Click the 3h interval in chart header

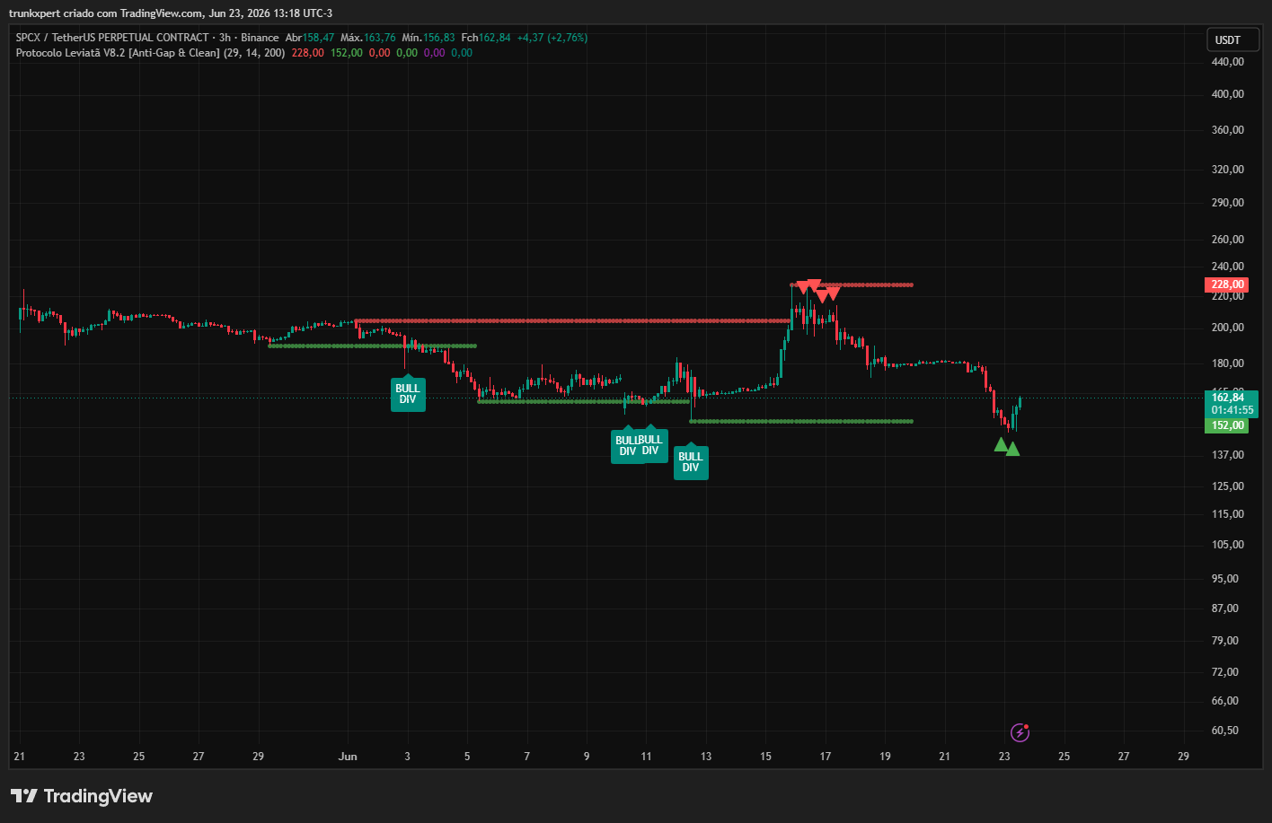click(x=225, y=38)
